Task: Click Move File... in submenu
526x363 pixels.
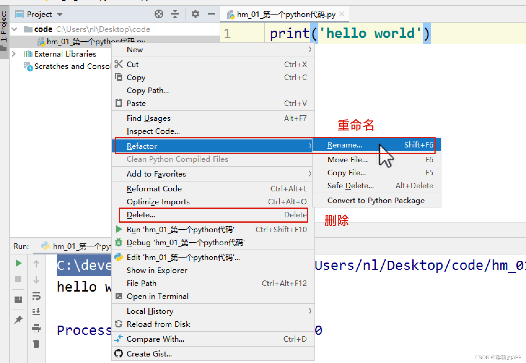Action: pyautogui.click(x=377, y=160)
